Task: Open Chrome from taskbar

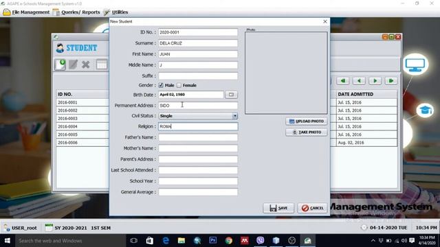Action: tap(229, 241)
